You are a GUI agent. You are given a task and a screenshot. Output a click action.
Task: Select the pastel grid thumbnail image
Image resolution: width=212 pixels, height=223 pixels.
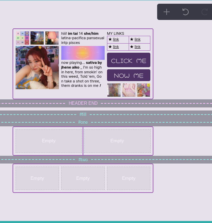click(23, 38)
